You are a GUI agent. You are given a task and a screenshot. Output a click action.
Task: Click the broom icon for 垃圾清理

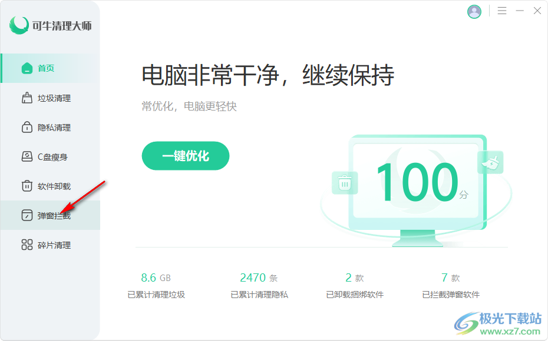coord(27,98)
